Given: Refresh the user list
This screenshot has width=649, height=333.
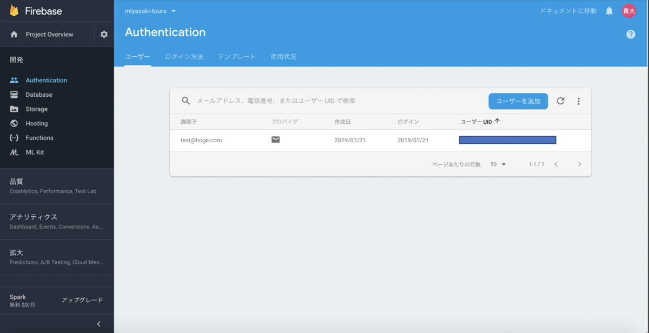Looking at the screenshot, I should (x=561, y=101).
